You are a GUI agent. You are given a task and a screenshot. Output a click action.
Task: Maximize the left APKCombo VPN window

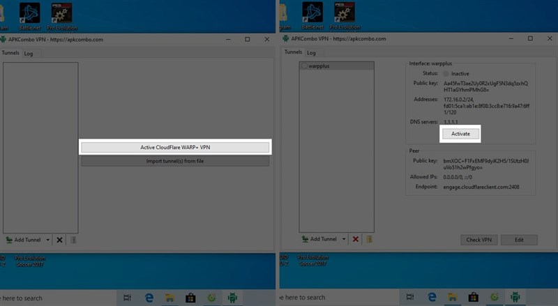(x=248, y=39)
